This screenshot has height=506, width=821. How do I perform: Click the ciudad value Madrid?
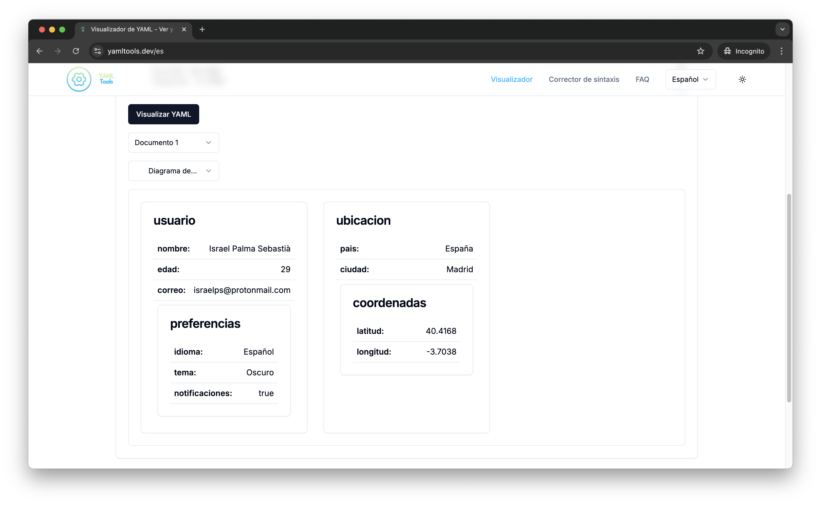(x=460, y=269)
